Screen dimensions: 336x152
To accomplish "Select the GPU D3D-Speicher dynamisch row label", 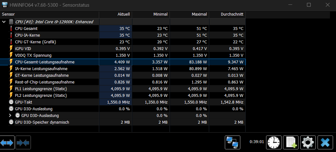I will (x=42, y=122).
